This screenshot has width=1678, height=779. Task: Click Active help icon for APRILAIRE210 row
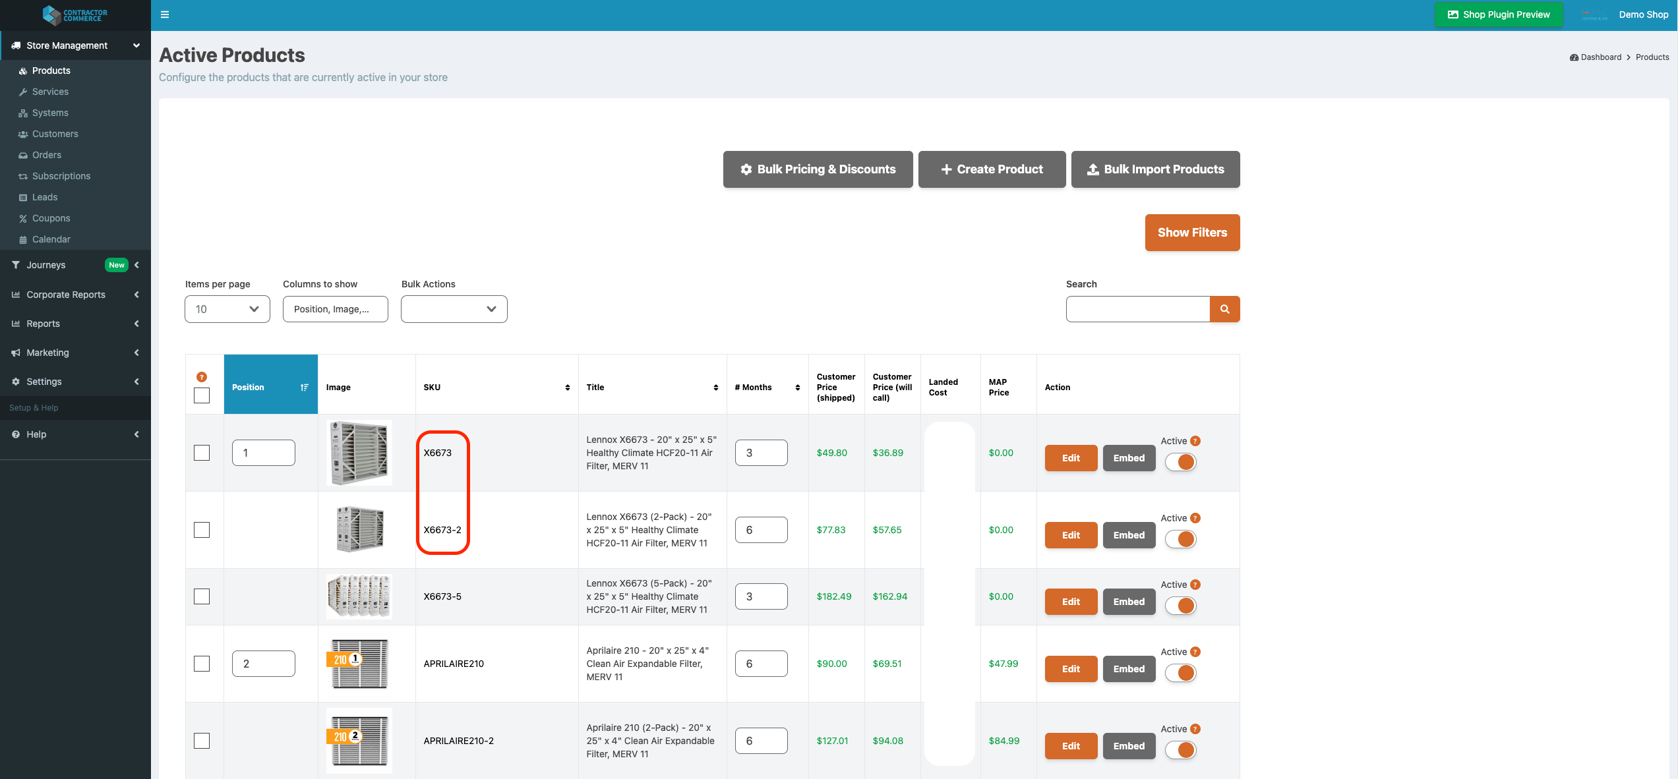point(1195,652)
